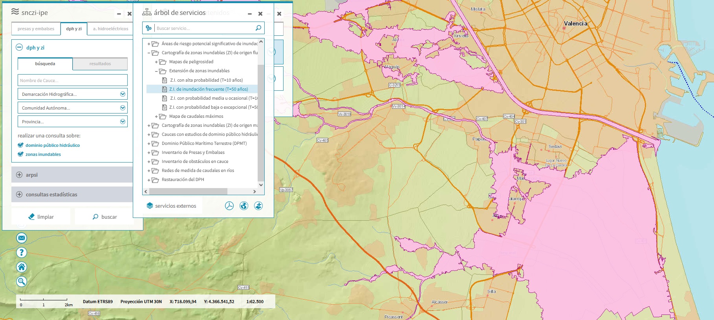
Task: Click the Valencia city label on map
Action: point(575,24)
